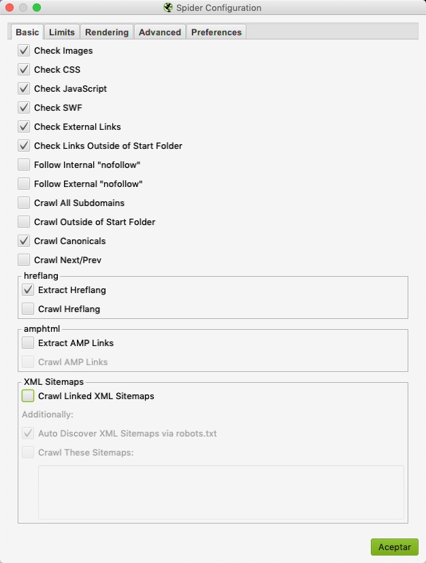
Task: Uncheck Crawl Canonicals option
Action: [24, 241]
